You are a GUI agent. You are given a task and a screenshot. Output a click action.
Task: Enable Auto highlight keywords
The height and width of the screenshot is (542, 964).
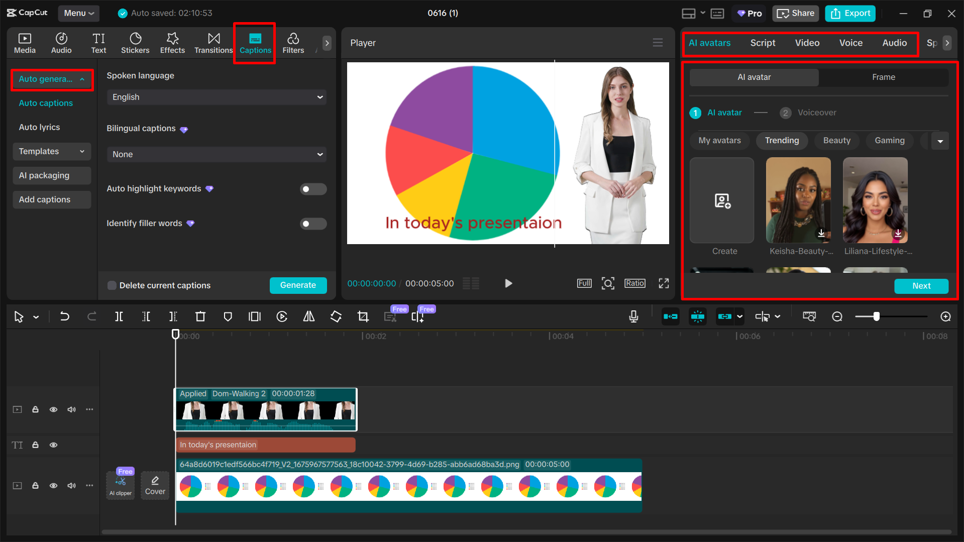313,189
